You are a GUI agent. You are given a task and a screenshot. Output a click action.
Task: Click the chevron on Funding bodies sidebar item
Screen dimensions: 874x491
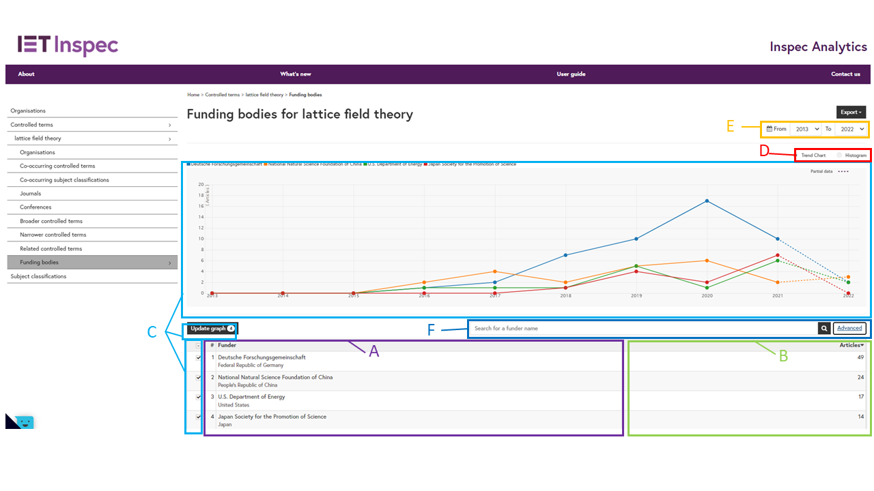click(x=169, y=263)
